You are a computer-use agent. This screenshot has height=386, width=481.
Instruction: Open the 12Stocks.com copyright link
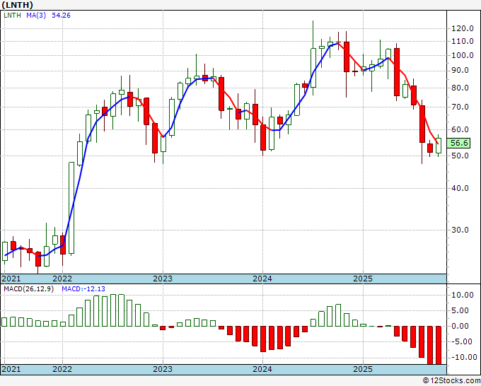(451, 381)
